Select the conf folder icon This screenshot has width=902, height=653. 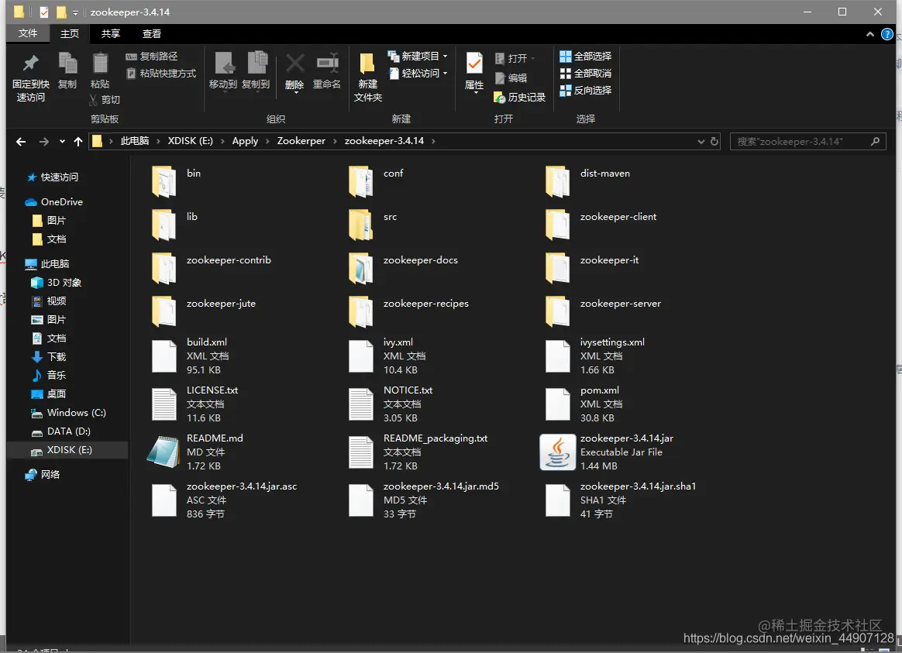(x=360, y=181)
